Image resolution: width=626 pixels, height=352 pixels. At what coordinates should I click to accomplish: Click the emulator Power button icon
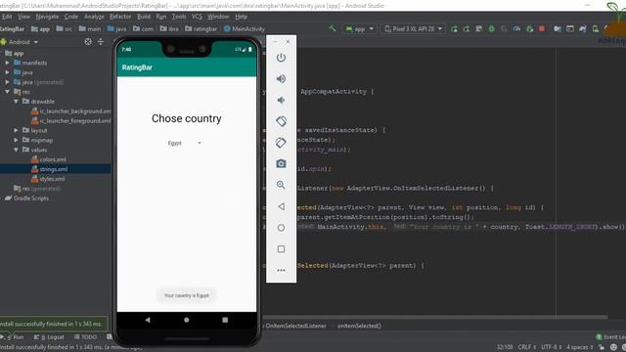click(x=281, y=58)
